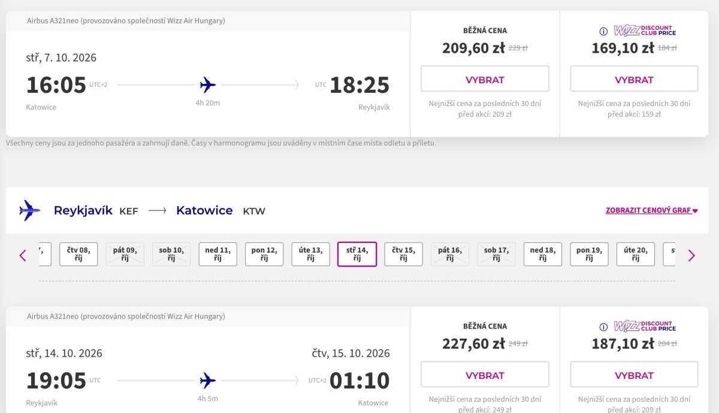Click the info icon beside lower Wizz Discount Club
Image resolution: width=719 pixels, height=413 pixels.
coord(603,327)
